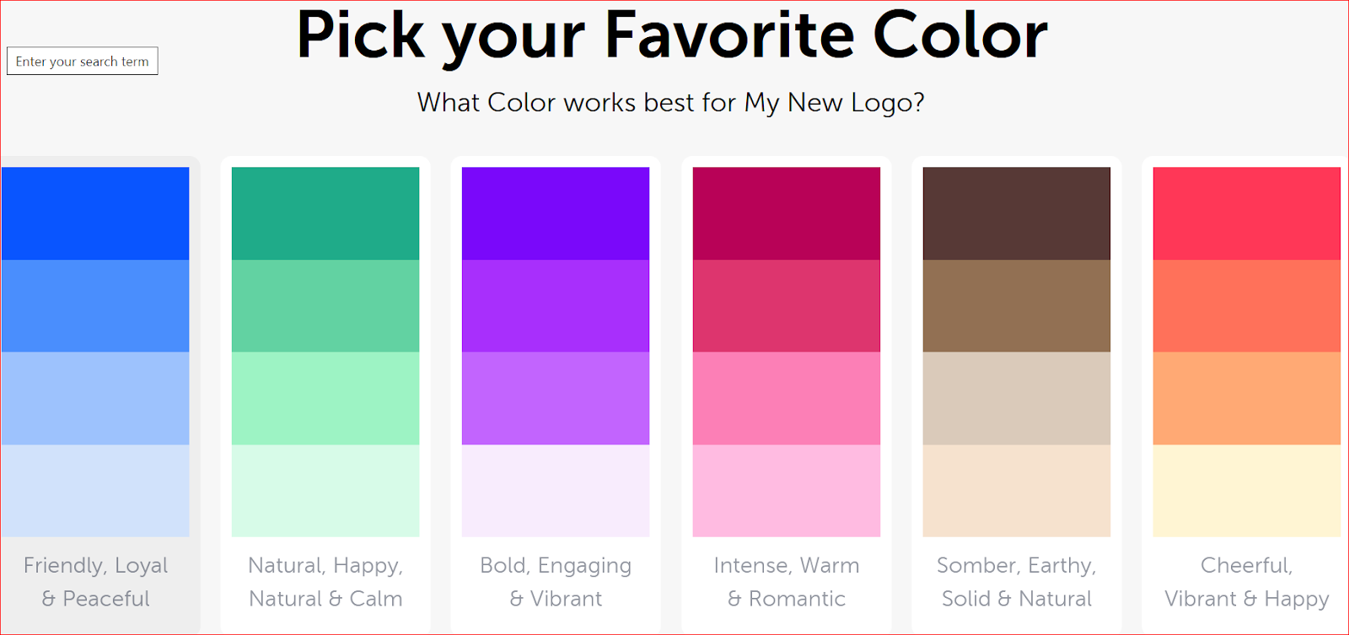The height and width of the screenshot is (635, 1349).
Task: Pick the bright red swatch in cheerful palette
Action: pos(1246,213)
